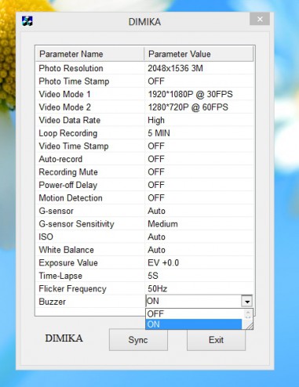Click the Sync button
Image resolution: width=299 pixels, height=387 pixels.
point(138,340)
